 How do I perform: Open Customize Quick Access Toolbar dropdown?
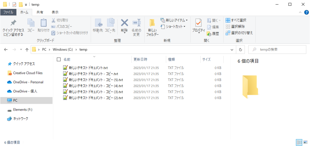pyautogui.click(x=26, y=5)
